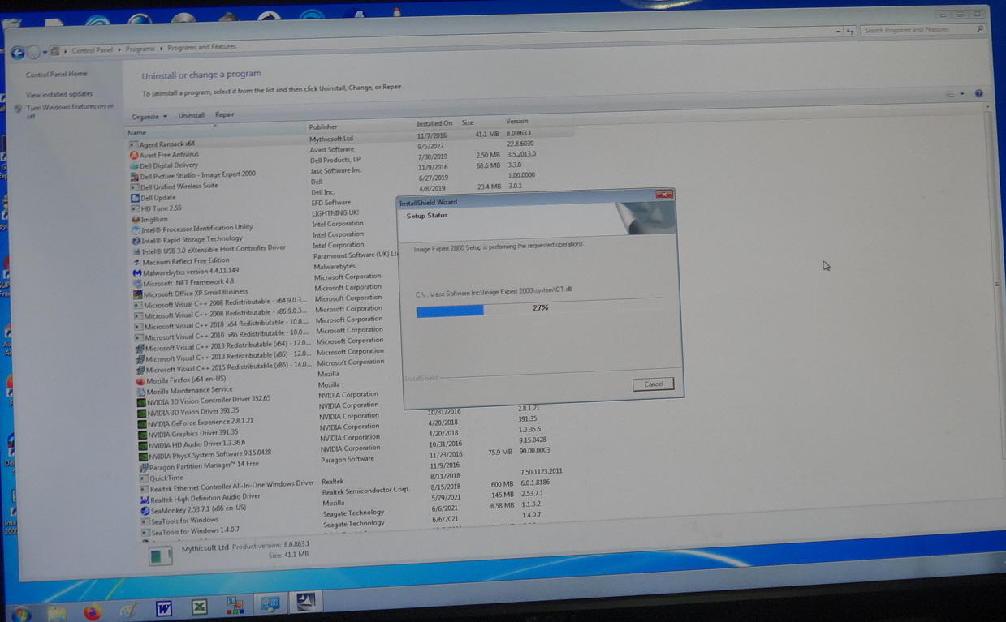Click the Dell Update program icon
This screenshot has width=1006, height=622.
[x=135, y=198]
